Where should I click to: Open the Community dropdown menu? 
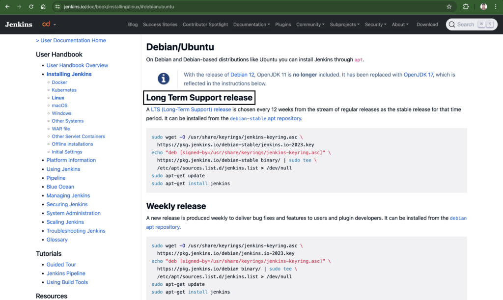(x=310, y=25)
